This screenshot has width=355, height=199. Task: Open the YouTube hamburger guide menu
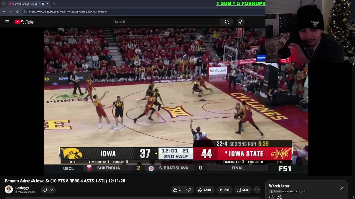pos(7,22)
